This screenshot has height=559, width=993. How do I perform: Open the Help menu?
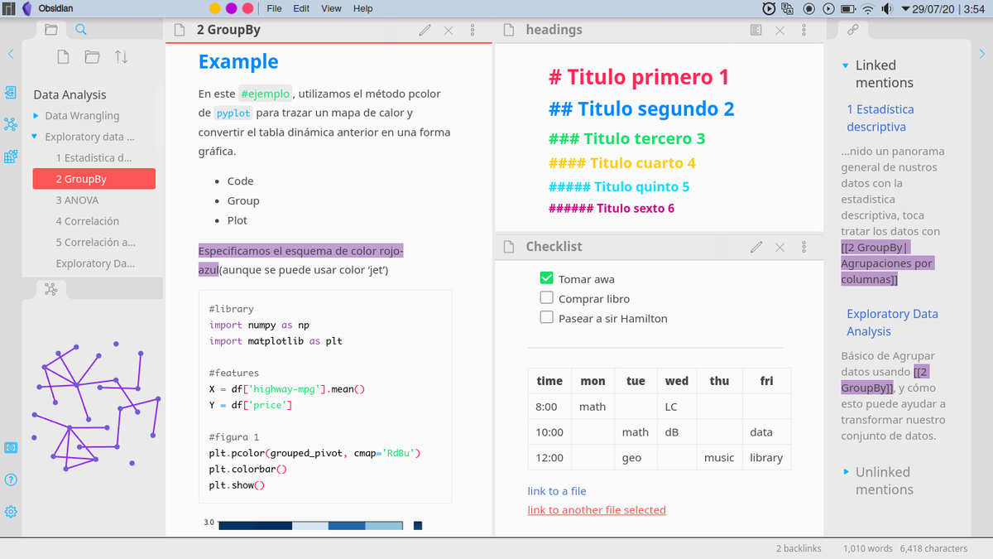pyautogui.click(x=362, y=8)
